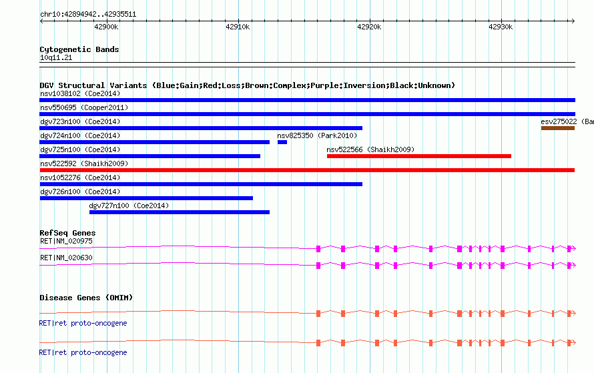Click the dgv723n100 (Coe2014) blue bar

tap(201, 128)
